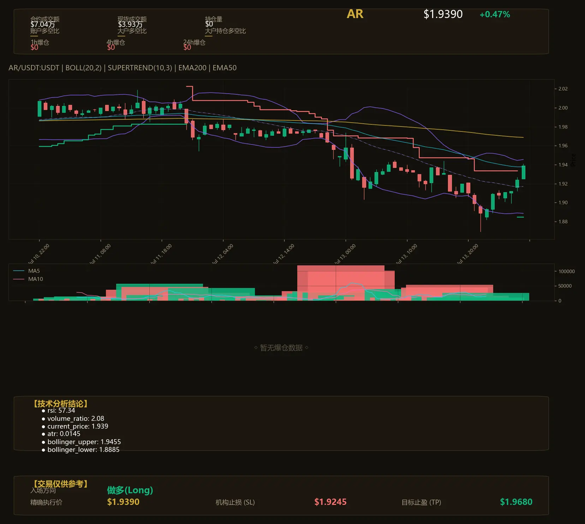Viewport: 585px width, 524px height.
Task: Click the 2.00 price axis label
Action: [x=563, y=108]
